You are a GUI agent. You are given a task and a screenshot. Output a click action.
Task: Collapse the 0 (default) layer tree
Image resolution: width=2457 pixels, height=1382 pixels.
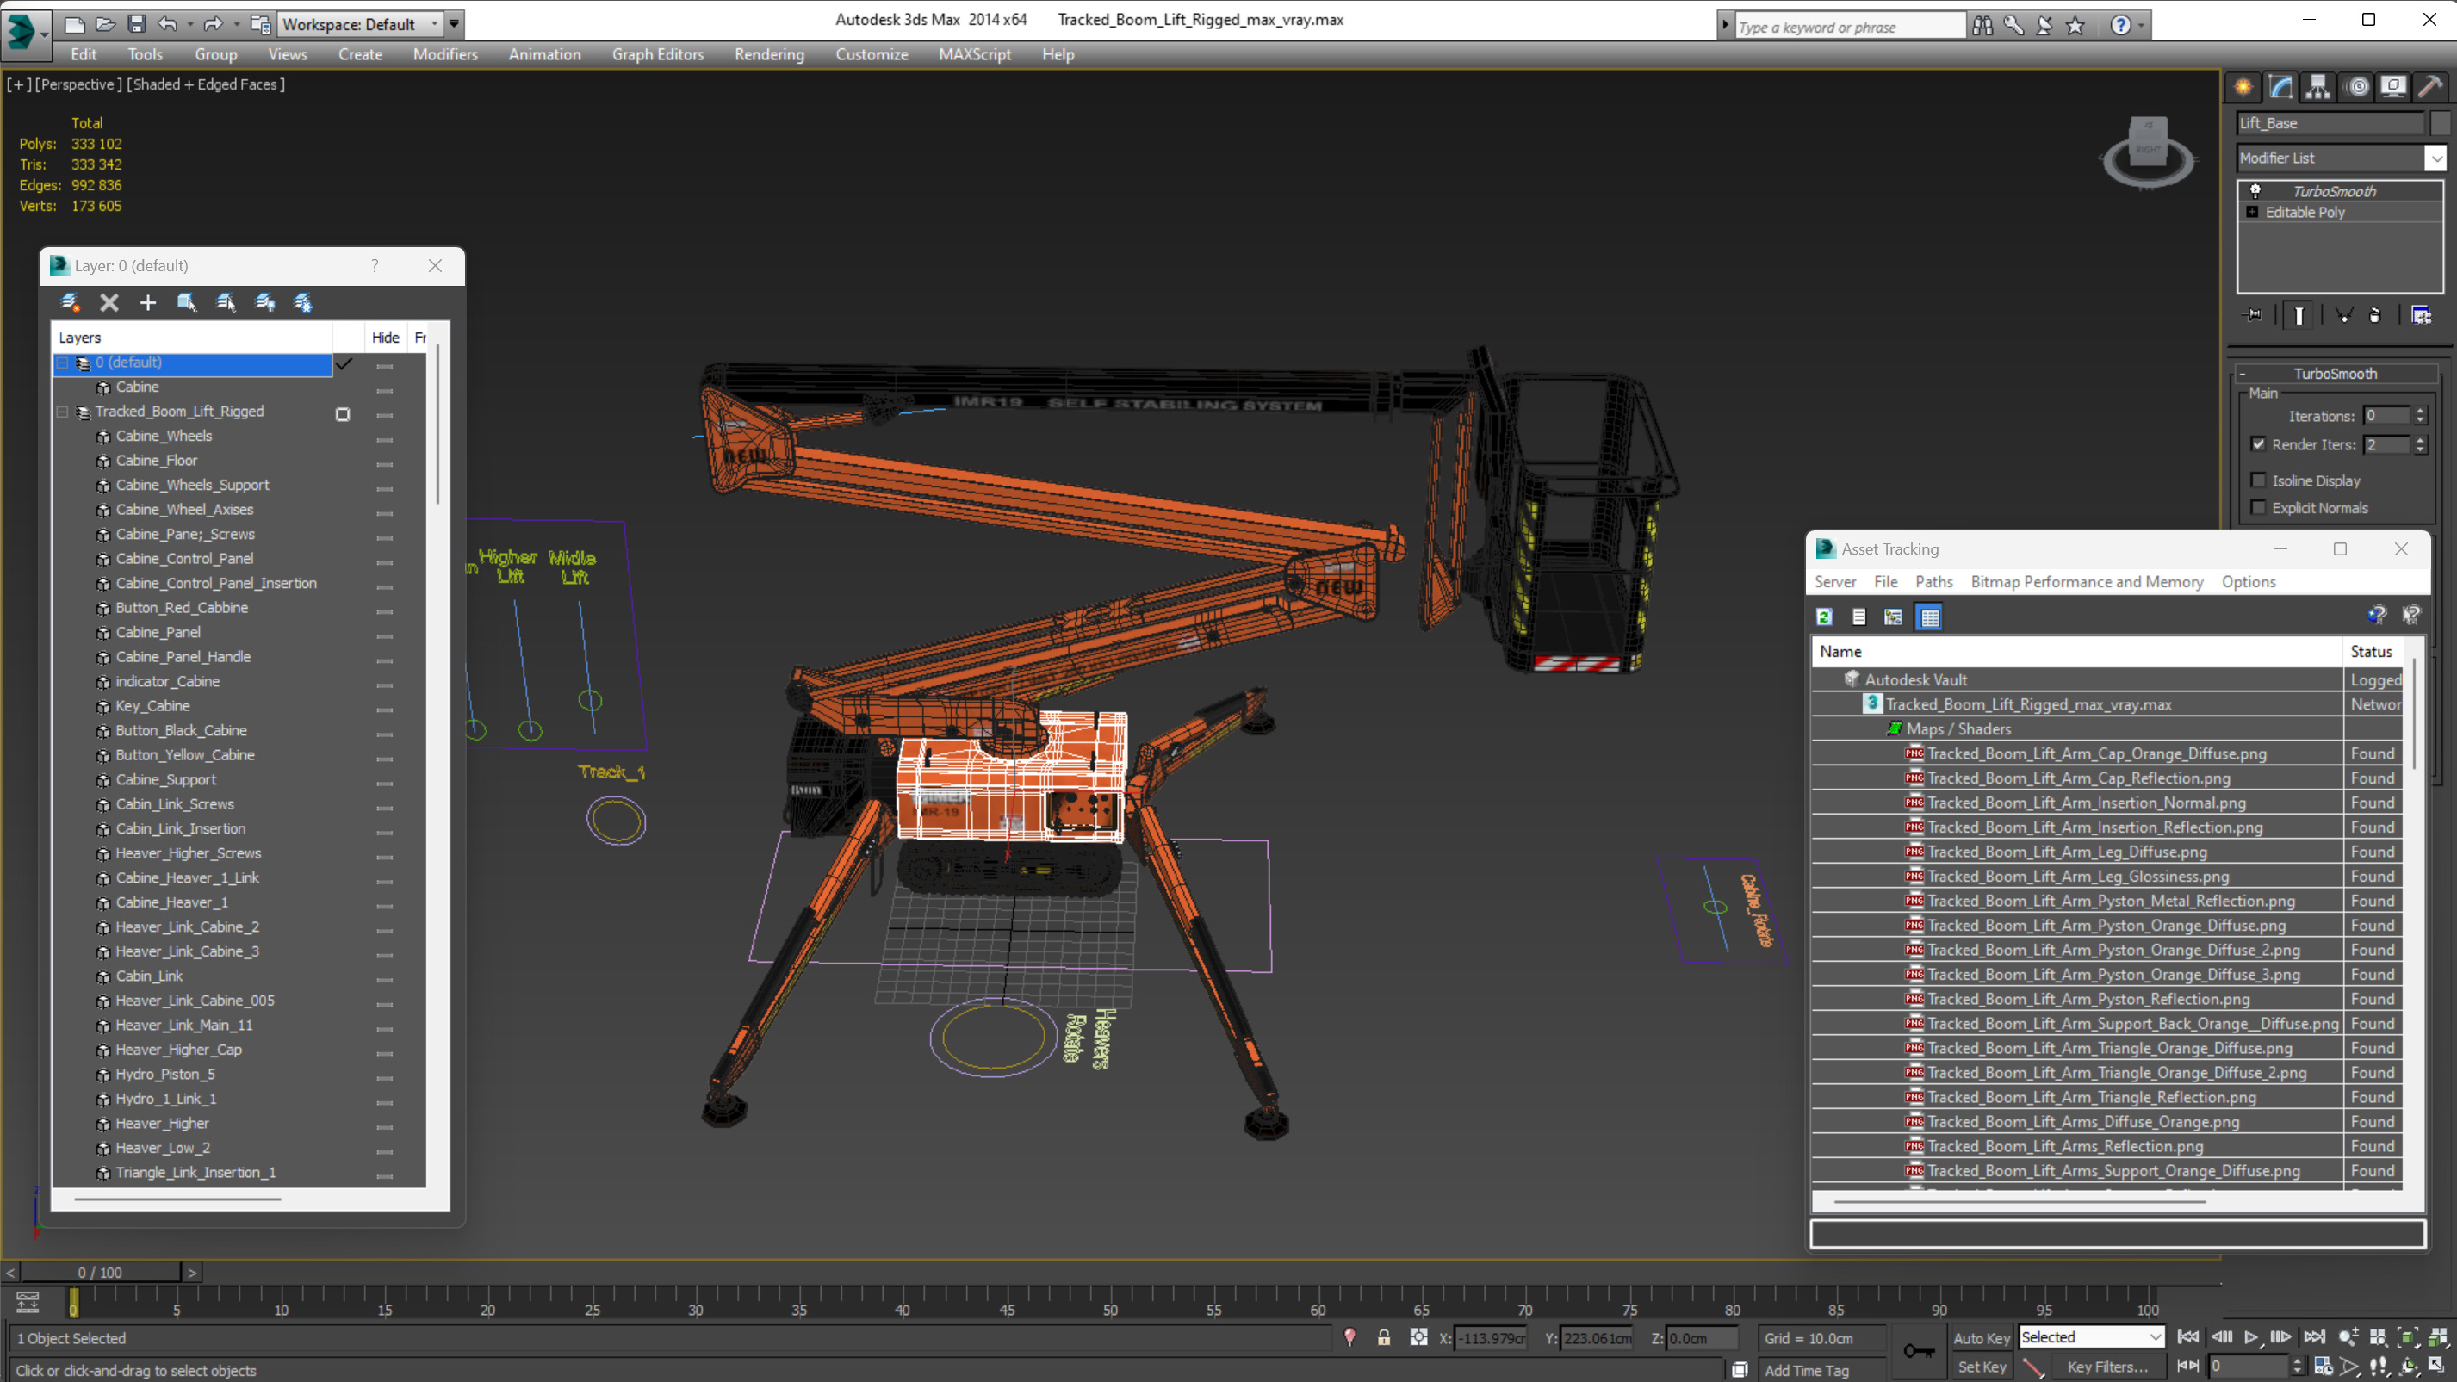pyautogui.click(x=62, y=363)
